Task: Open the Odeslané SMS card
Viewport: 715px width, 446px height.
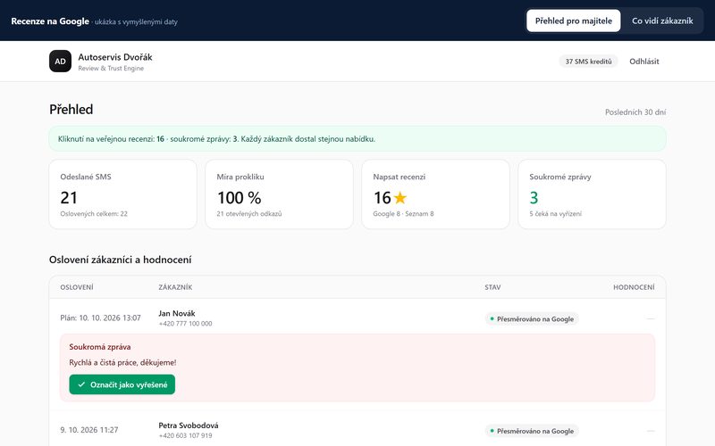Action: tap(122, 194)
